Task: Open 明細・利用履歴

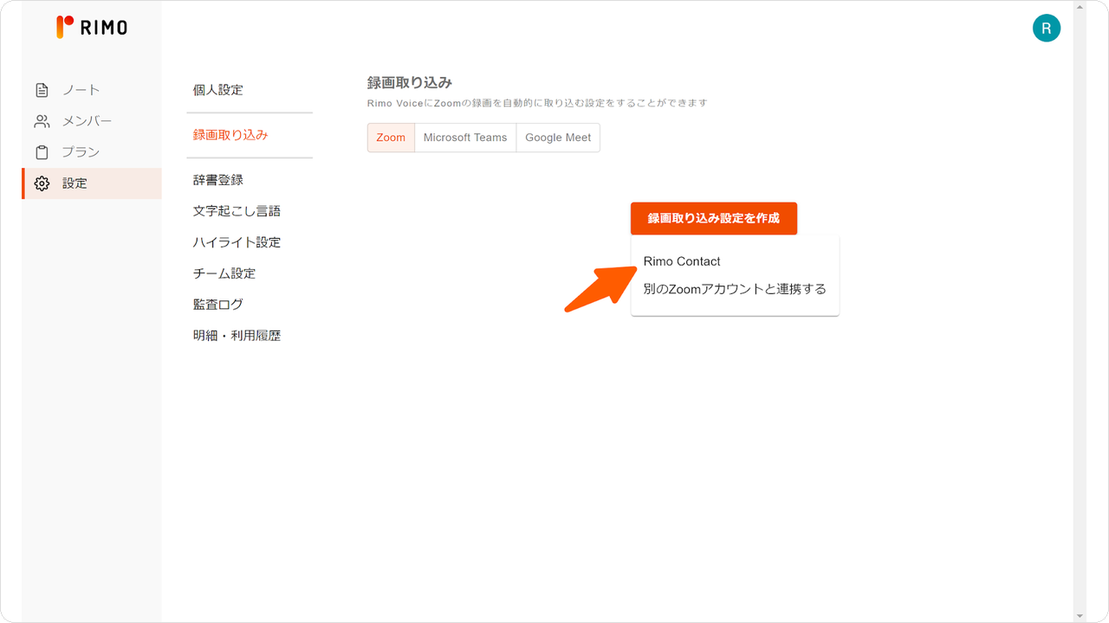Action: coord(237,336)
